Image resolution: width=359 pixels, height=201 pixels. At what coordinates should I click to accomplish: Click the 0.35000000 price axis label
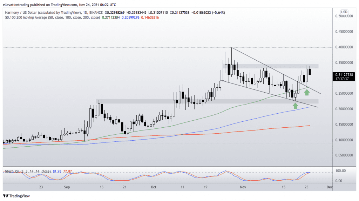point(344,62)
